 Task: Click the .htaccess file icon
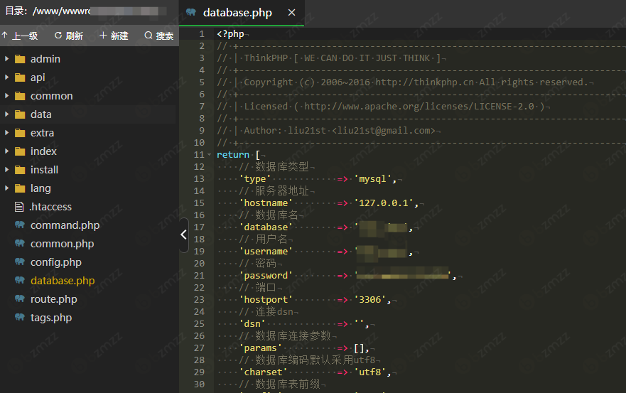(19, 207)
